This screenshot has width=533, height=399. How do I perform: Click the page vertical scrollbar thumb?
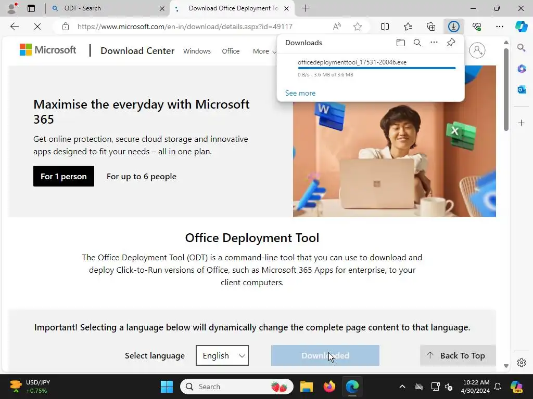point(506,89)
